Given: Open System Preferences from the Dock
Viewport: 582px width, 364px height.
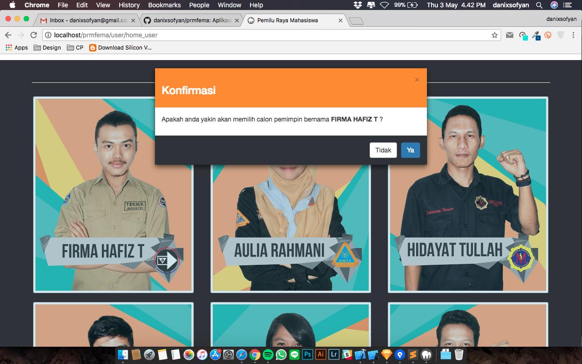Looking at the screenshot, I should pos(229,354).
